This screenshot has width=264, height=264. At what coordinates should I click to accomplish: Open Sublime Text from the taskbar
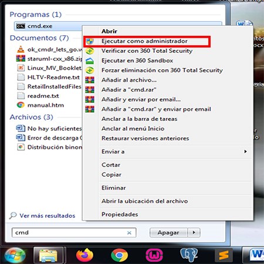pos(224,255)
